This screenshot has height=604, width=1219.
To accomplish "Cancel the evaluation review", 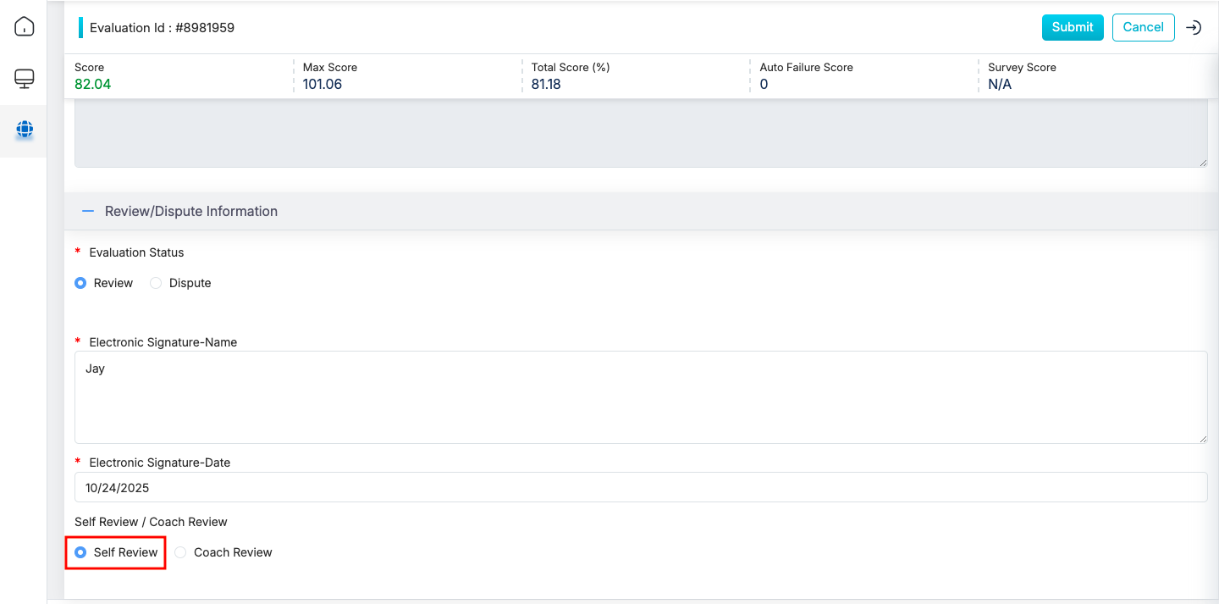I will pyautogui.click(x=1143, y=27).
